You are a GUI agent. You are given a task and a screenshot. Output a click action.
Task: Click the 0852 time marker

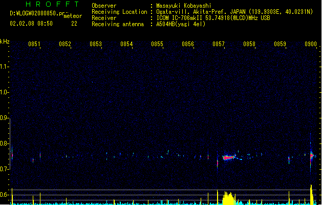65,44
